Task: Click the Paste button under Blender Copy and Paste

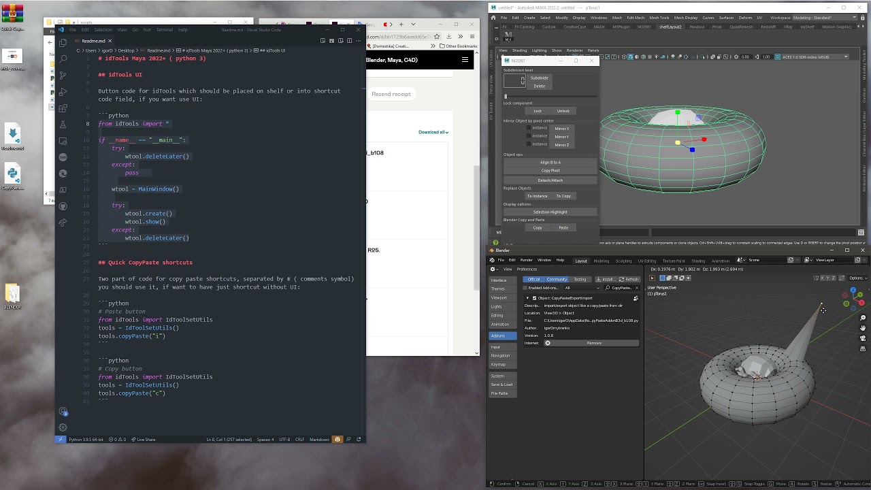Action: [x=563, y=228]
